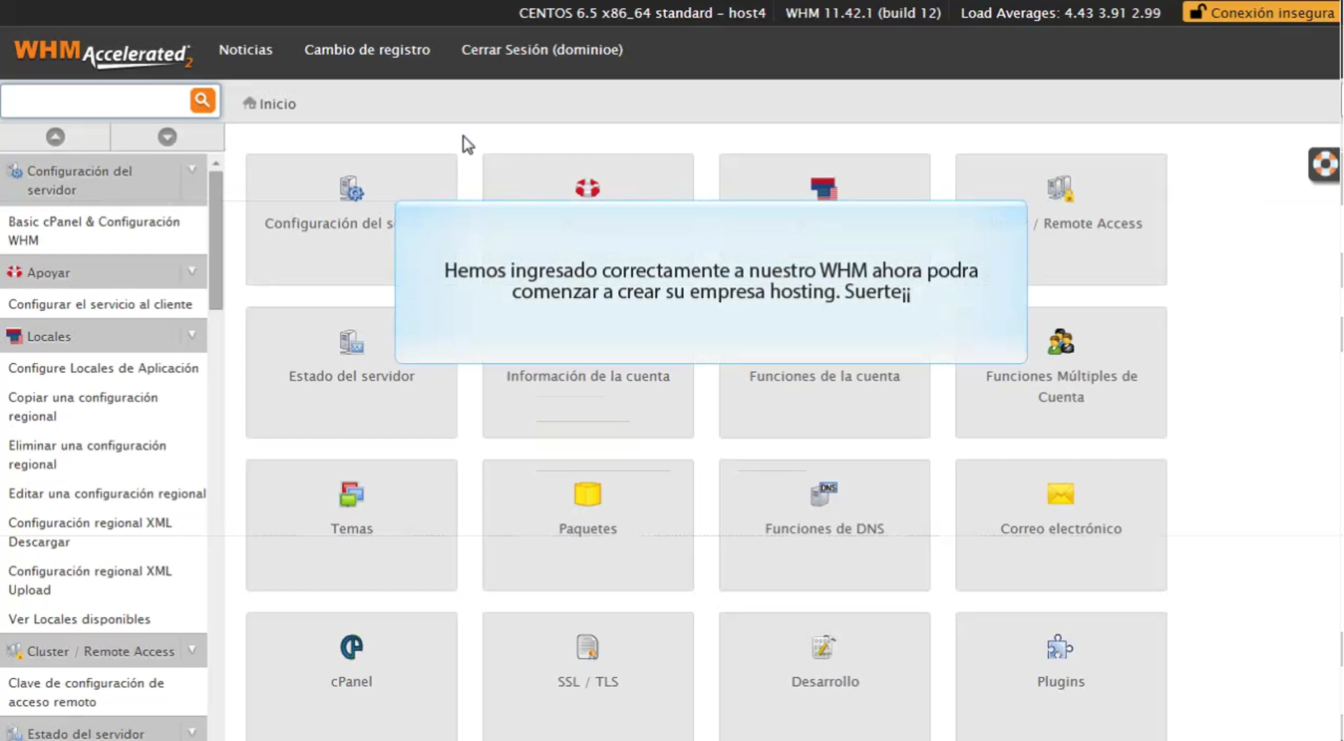Open Configurar el servicio al cliente

[x=100, y=304]
